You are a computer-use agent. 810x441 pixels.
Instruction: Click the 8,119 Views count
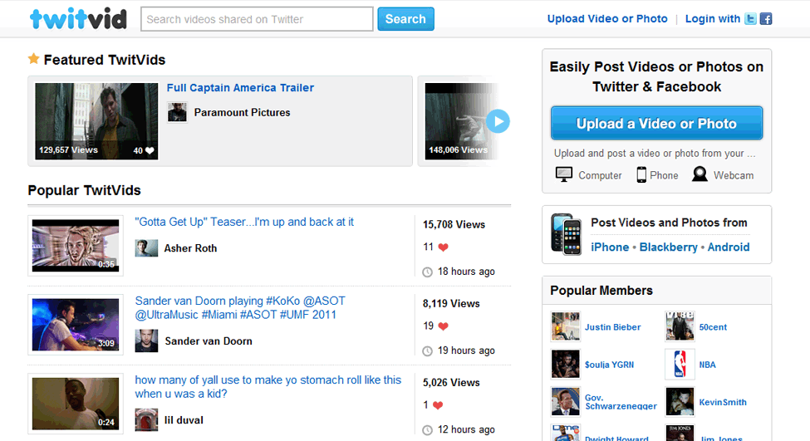pyautogui.click(x=451, y=304)
